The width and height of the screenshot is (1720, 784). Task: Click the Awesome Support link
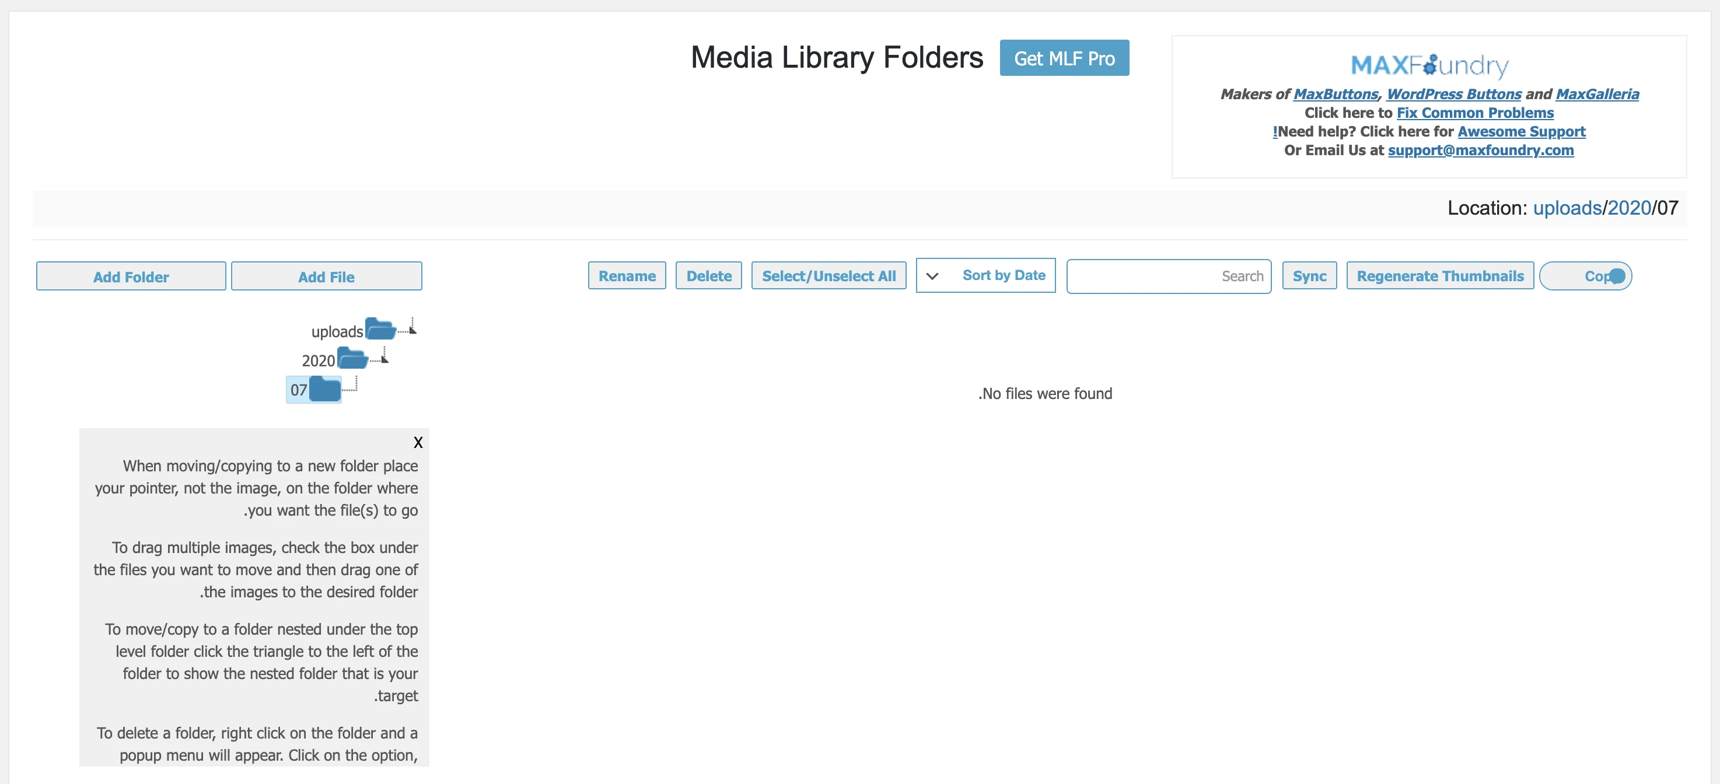pos(1522,131)
